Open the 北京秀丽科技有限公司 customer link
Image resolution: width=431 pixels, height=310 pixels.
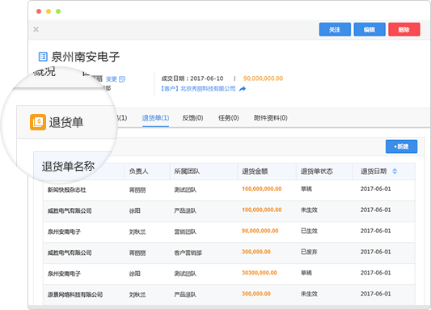click(198, 89)
